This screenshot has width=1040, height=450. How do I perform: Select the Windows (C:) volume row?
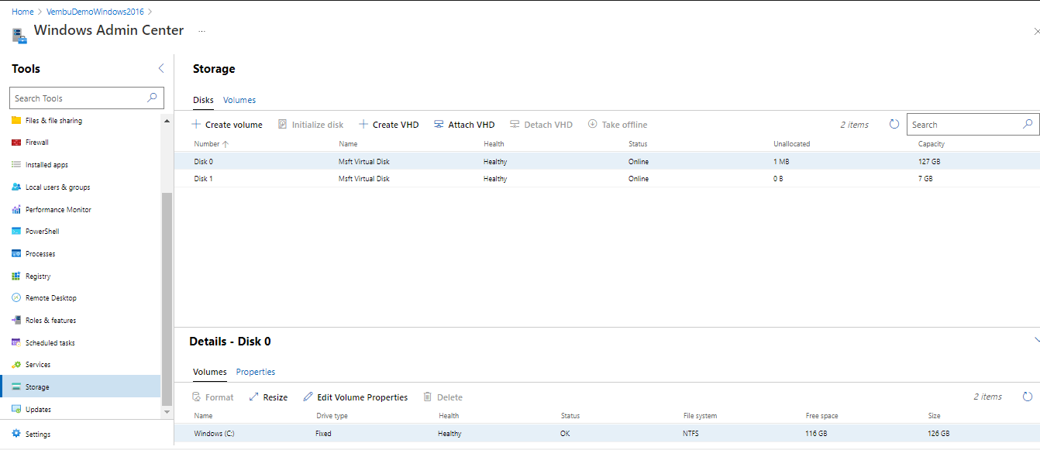click(607, 434)
